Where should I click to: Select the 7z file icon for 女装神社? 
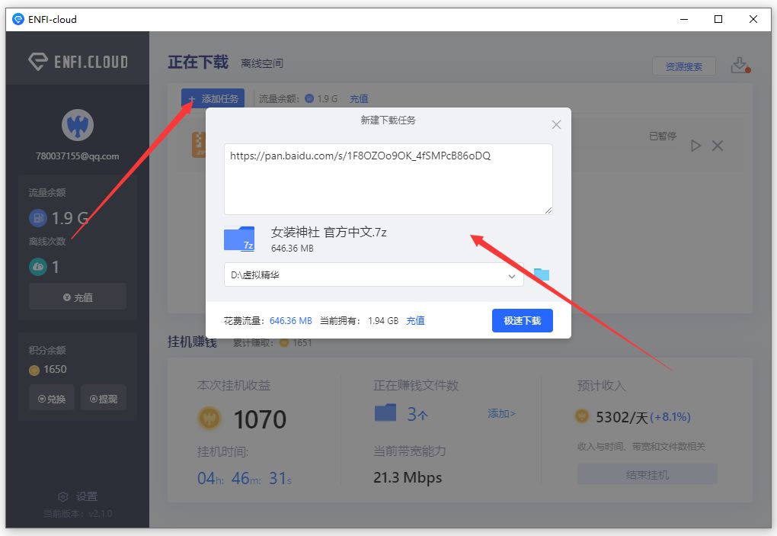pyautogui.click(x=239, y=239)
